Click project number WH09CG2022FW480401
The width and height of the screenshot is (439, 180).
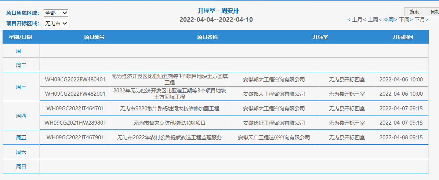coord(75,80)
